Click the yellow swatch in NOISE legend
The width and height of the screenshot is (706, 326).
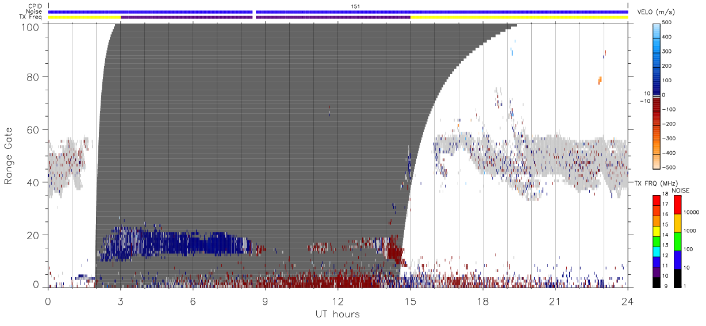(677, 223)
